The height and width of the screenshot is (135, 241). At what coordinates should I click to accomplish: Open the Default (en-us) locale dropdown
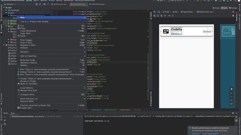[x=206, y=12]
